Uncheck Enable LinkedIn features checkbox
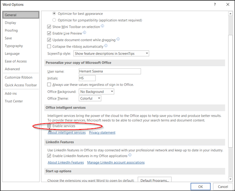The width and height of the screenshot is (235, 191). (x=49, y=156)
